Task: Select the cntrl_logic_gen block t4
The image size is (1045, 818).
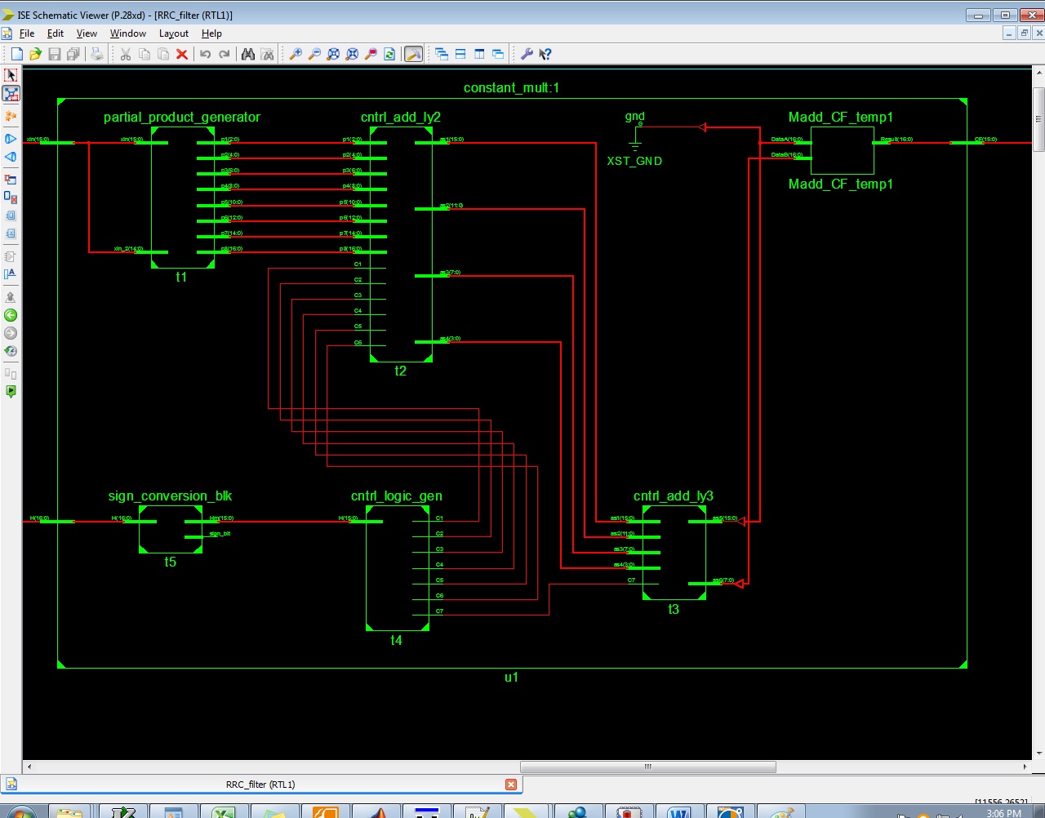Action: coord(398,568)
